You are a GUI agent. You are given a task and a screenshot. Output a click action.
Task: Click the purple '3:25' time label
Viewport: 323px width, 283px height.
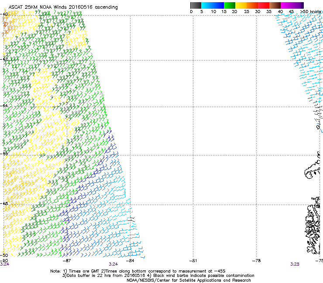tap(295, 264)
